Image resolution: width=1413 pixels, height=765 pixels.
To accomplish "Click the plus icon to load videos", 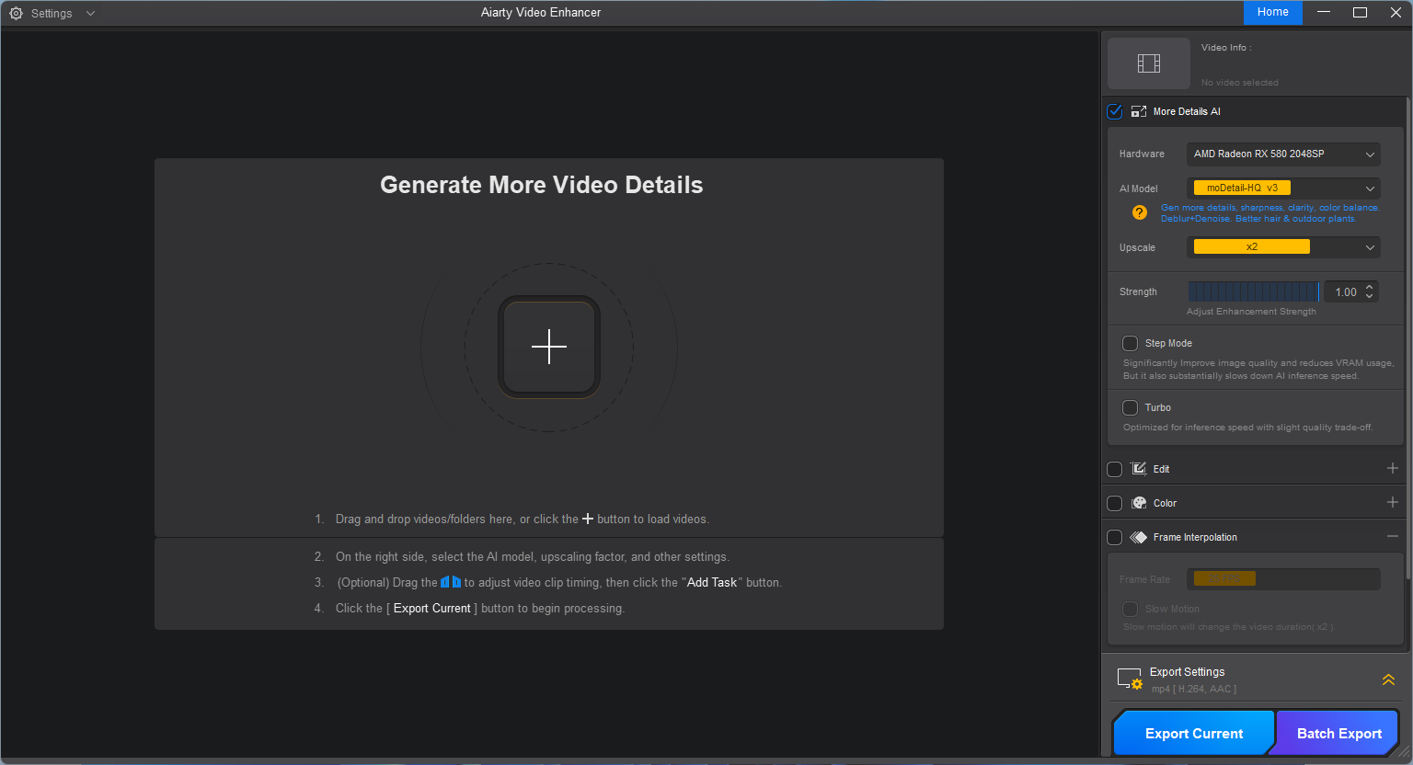I will coord(549,347).
